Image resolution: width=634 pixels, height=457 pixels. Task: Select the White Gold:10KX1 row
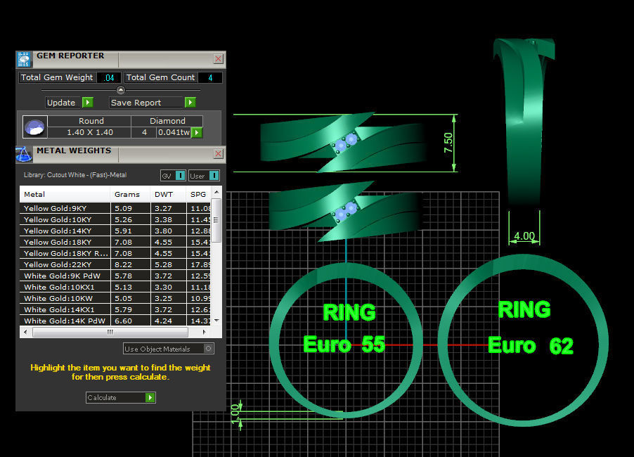pyautogui.click(x=115, y=287)
